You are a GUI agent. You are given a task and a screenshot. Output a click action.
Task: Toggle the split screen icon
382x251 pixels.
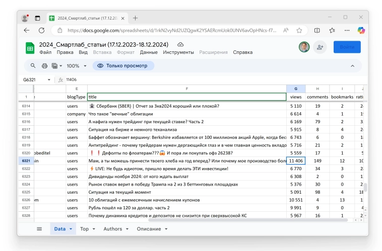pos(317,30)
